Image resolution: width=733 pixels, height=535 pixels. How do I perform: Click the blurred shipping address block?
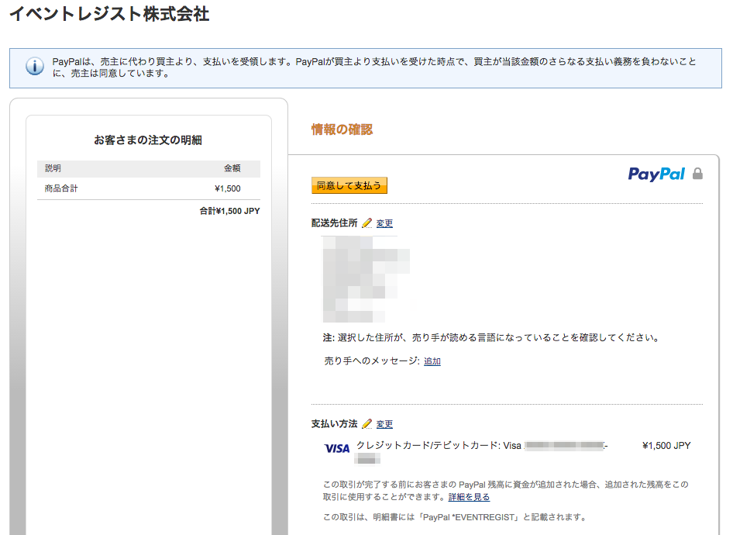[x=366, y=279]
